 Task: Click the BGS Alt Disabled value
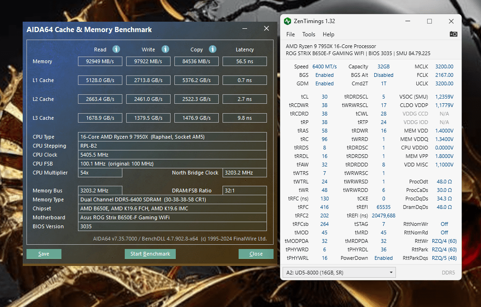tap(384, 75)
